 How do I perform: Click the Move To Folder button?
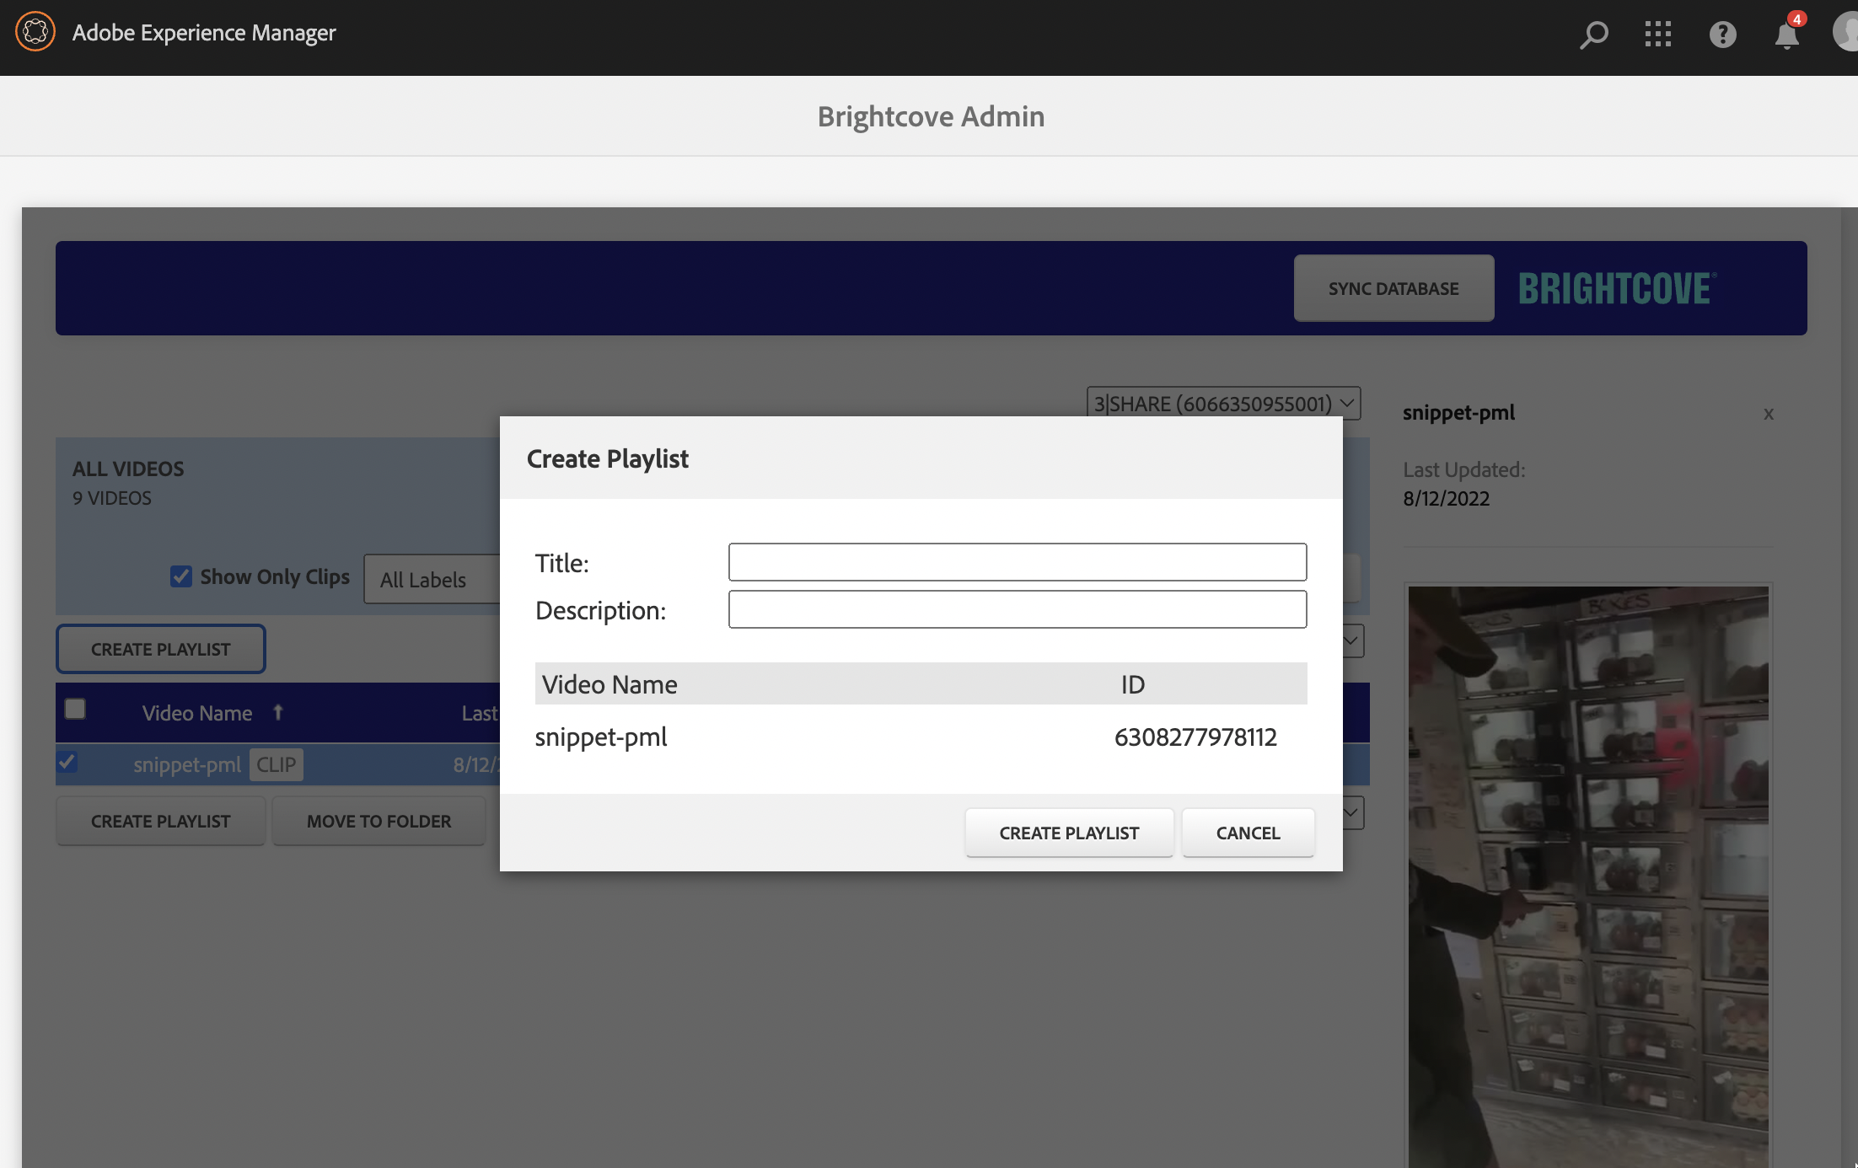pyautogui.click(x=379, y=821)
